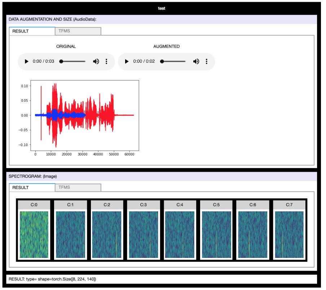Switch to TFMS tab in Data Augmentation

(78, 31)
